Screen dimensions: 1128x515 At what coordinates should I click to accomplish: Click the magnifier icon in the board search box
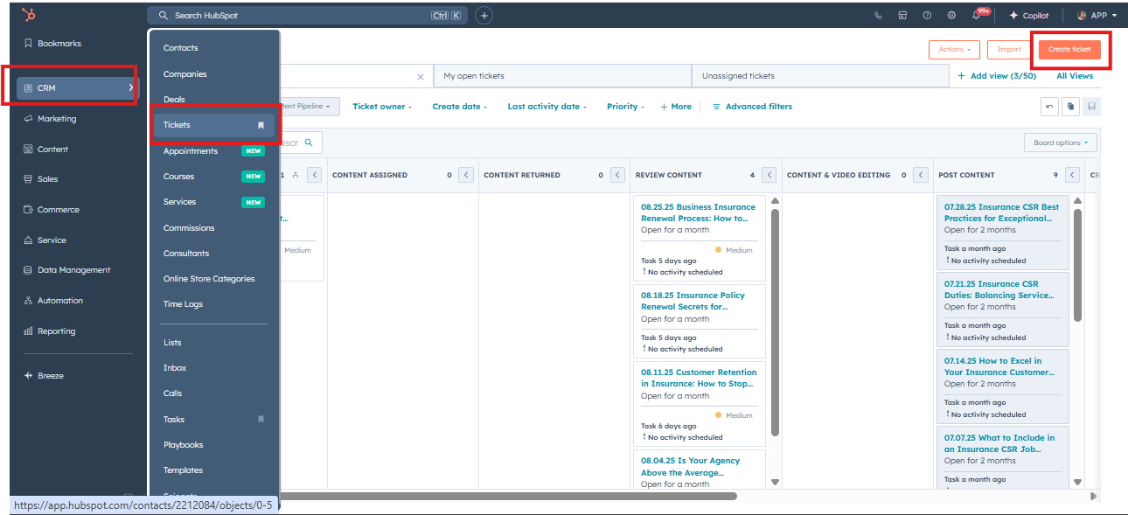[310, 143]
